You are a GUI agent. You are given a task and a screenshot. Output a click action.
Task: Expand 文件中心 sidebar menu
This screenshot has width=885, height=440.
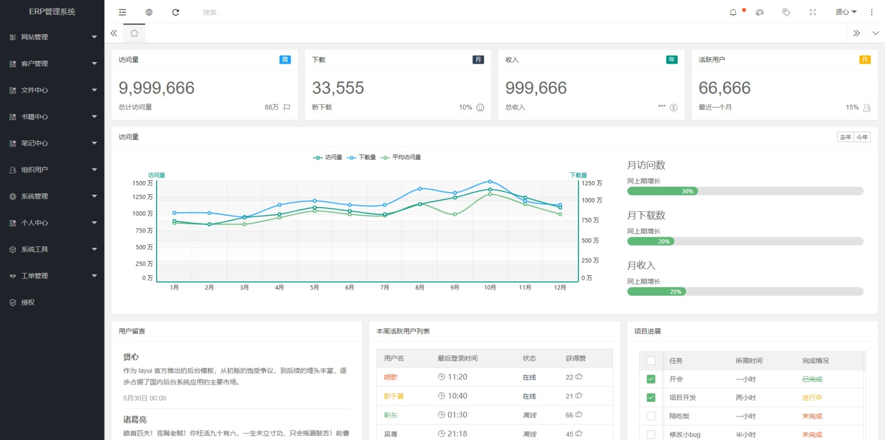tap(52, 90)
